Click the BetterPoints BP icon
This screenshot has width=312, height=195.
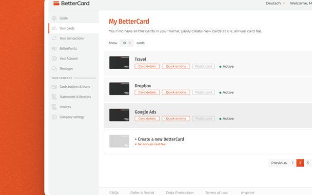[54, 48]
